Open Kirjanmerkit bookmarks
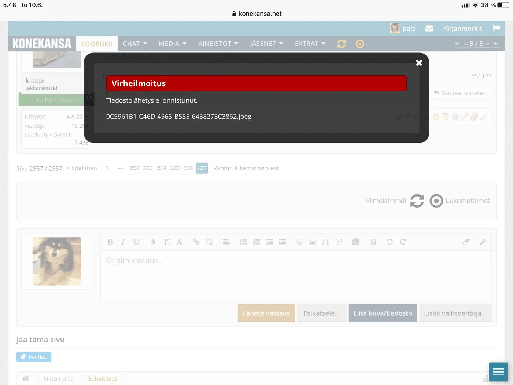Viewport: 513px width, 385px height. pos(462,29)
